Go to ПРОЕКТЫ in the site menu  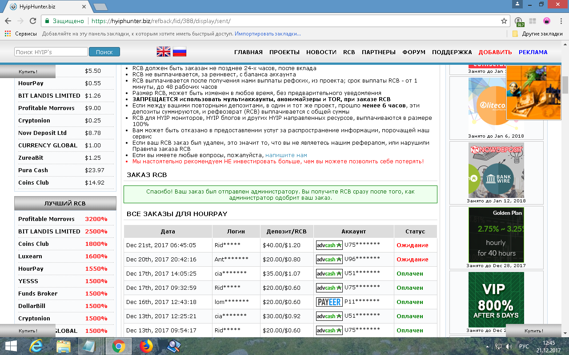(x=284, y=52)
